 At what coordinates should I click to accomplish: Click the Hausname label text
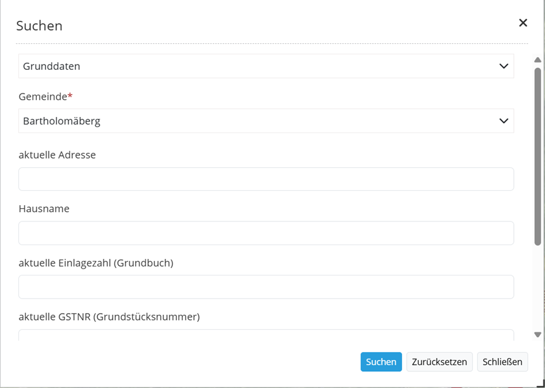click(x=44, y=209)
